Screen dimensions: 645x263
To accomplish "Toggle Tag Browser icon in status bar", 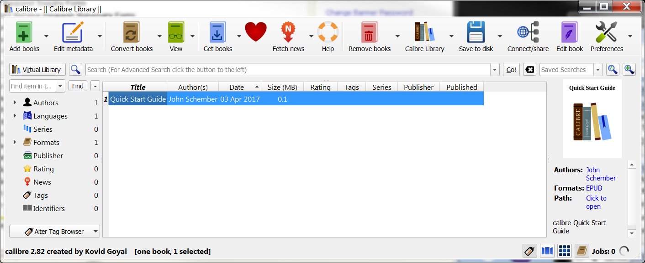I will pyautogui.click(x=529, y=251).
